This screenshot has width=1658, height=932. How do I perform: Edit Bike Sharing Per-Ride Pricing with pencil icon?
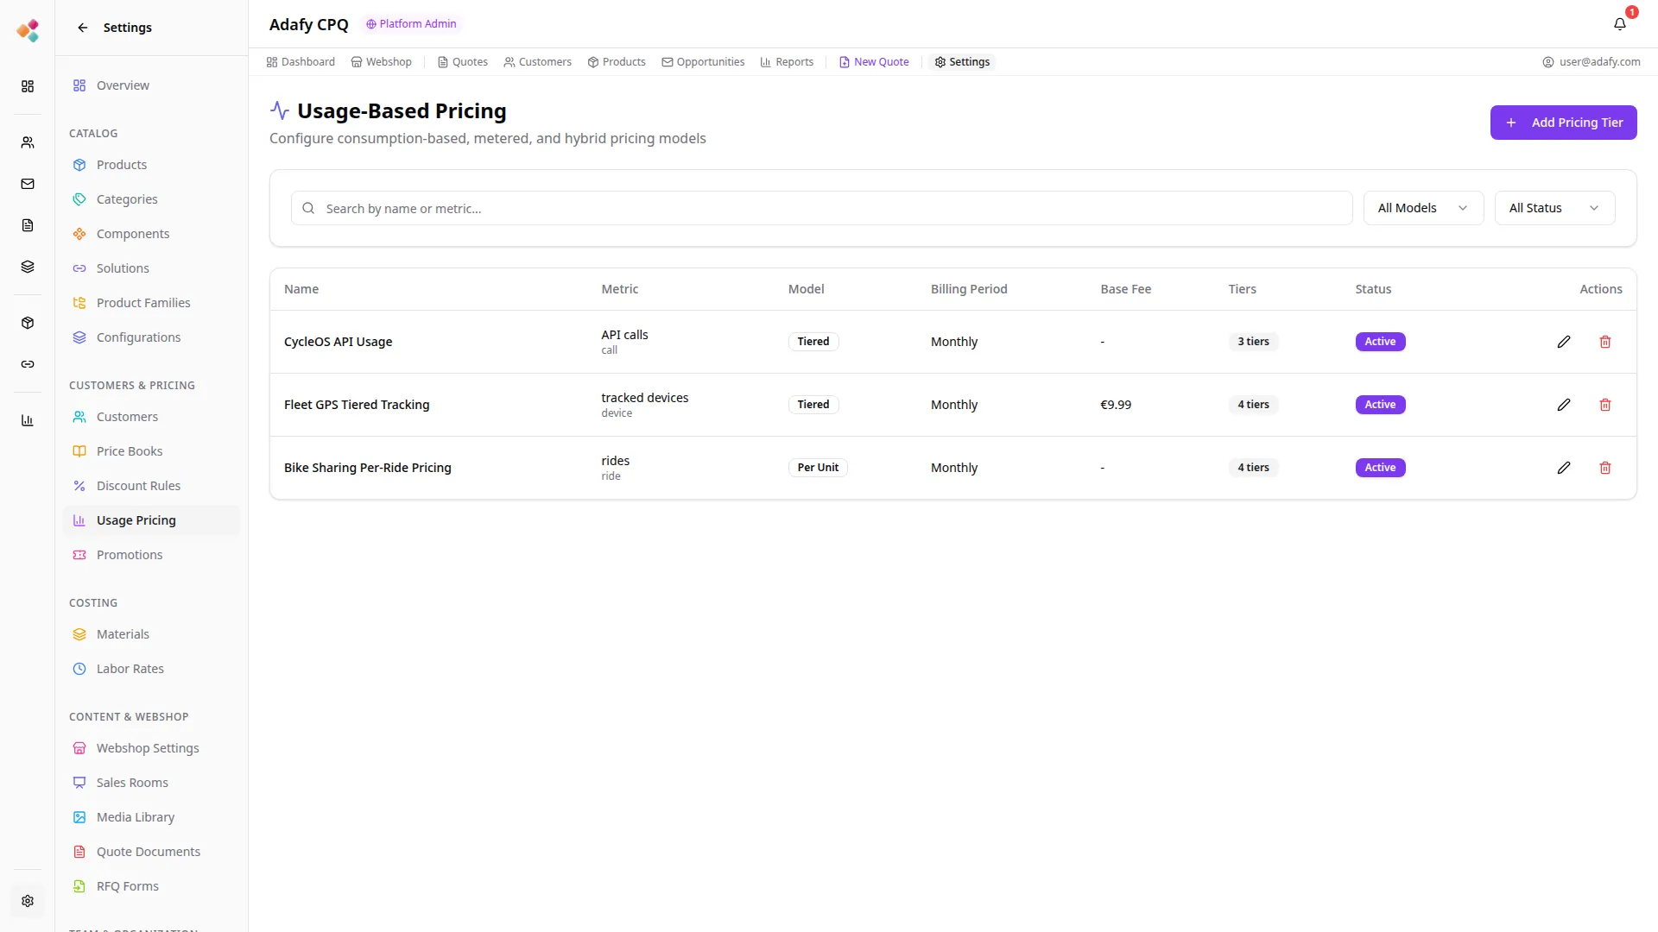(1563, 468)
